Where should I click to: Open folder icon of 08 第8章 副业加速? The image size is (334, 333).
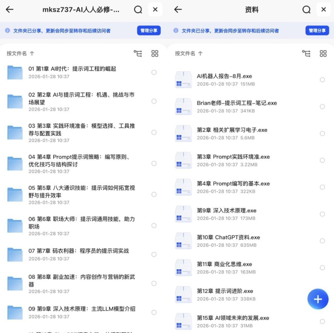click(x=15, y=283)
